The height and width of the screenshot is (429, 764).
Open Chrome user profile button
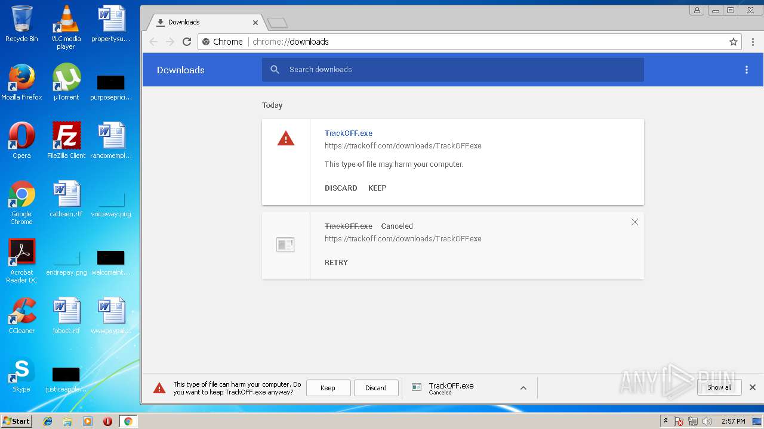click(697, 10)
